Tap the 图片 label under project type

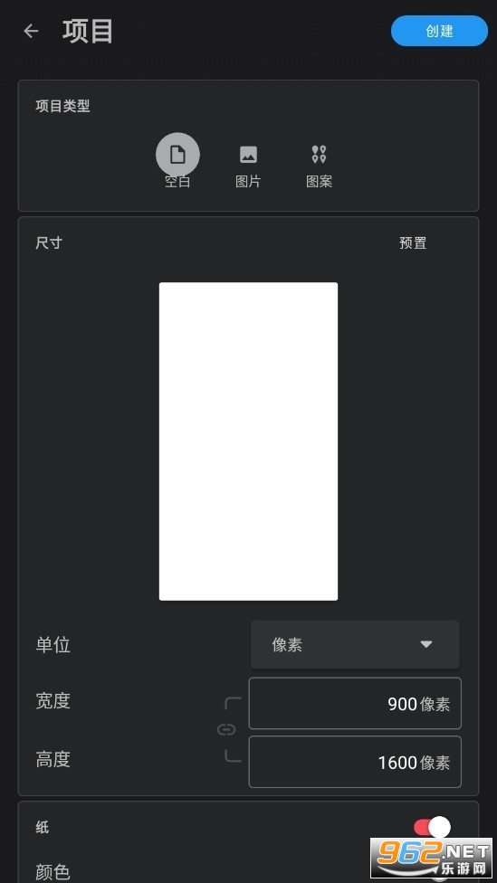tap(248, 181)
